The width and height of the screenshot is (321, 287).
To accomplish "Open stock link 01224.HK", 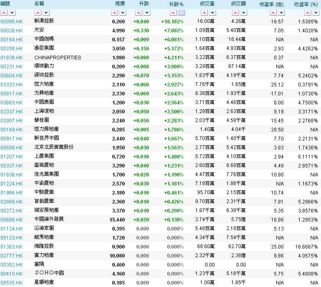I will [x=12, y=183].
